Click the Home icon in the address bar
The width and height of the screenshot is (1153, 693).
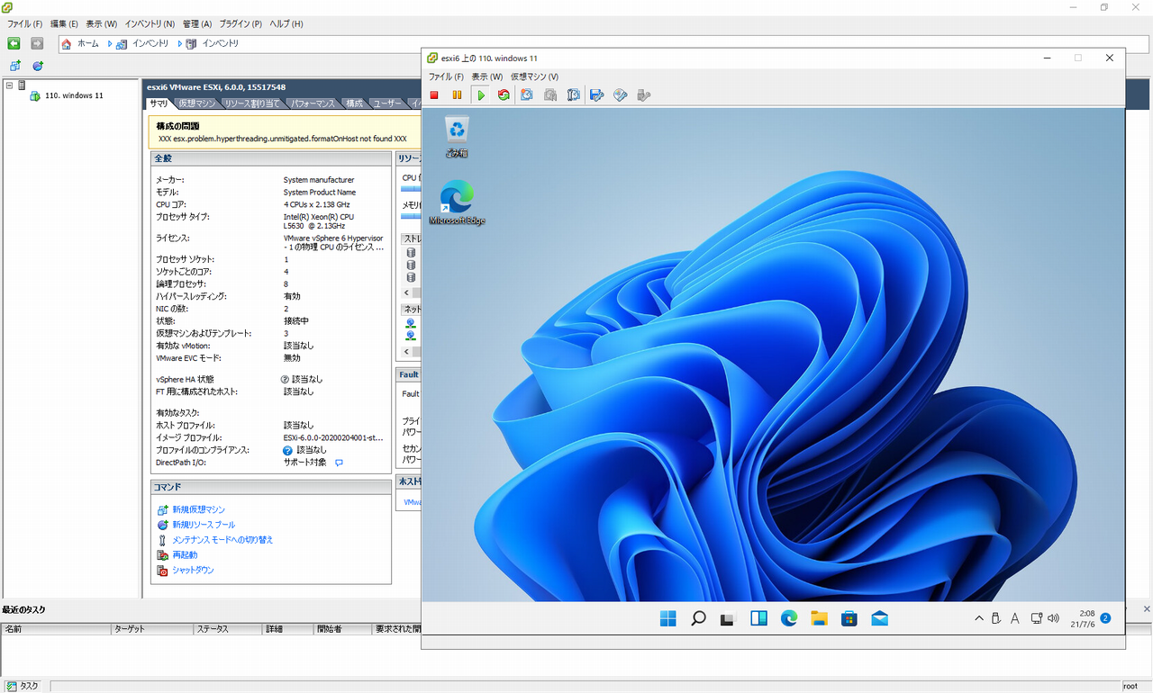[66, 43]
